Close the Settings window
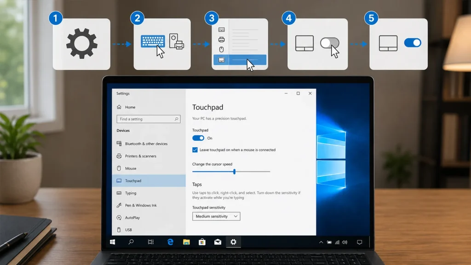 [310, 93]
